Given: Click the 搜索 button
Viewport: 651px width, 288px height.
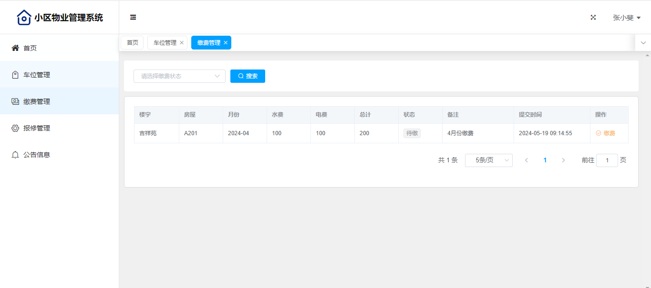Looking at the screenshot, I should (x=248, y=76).
